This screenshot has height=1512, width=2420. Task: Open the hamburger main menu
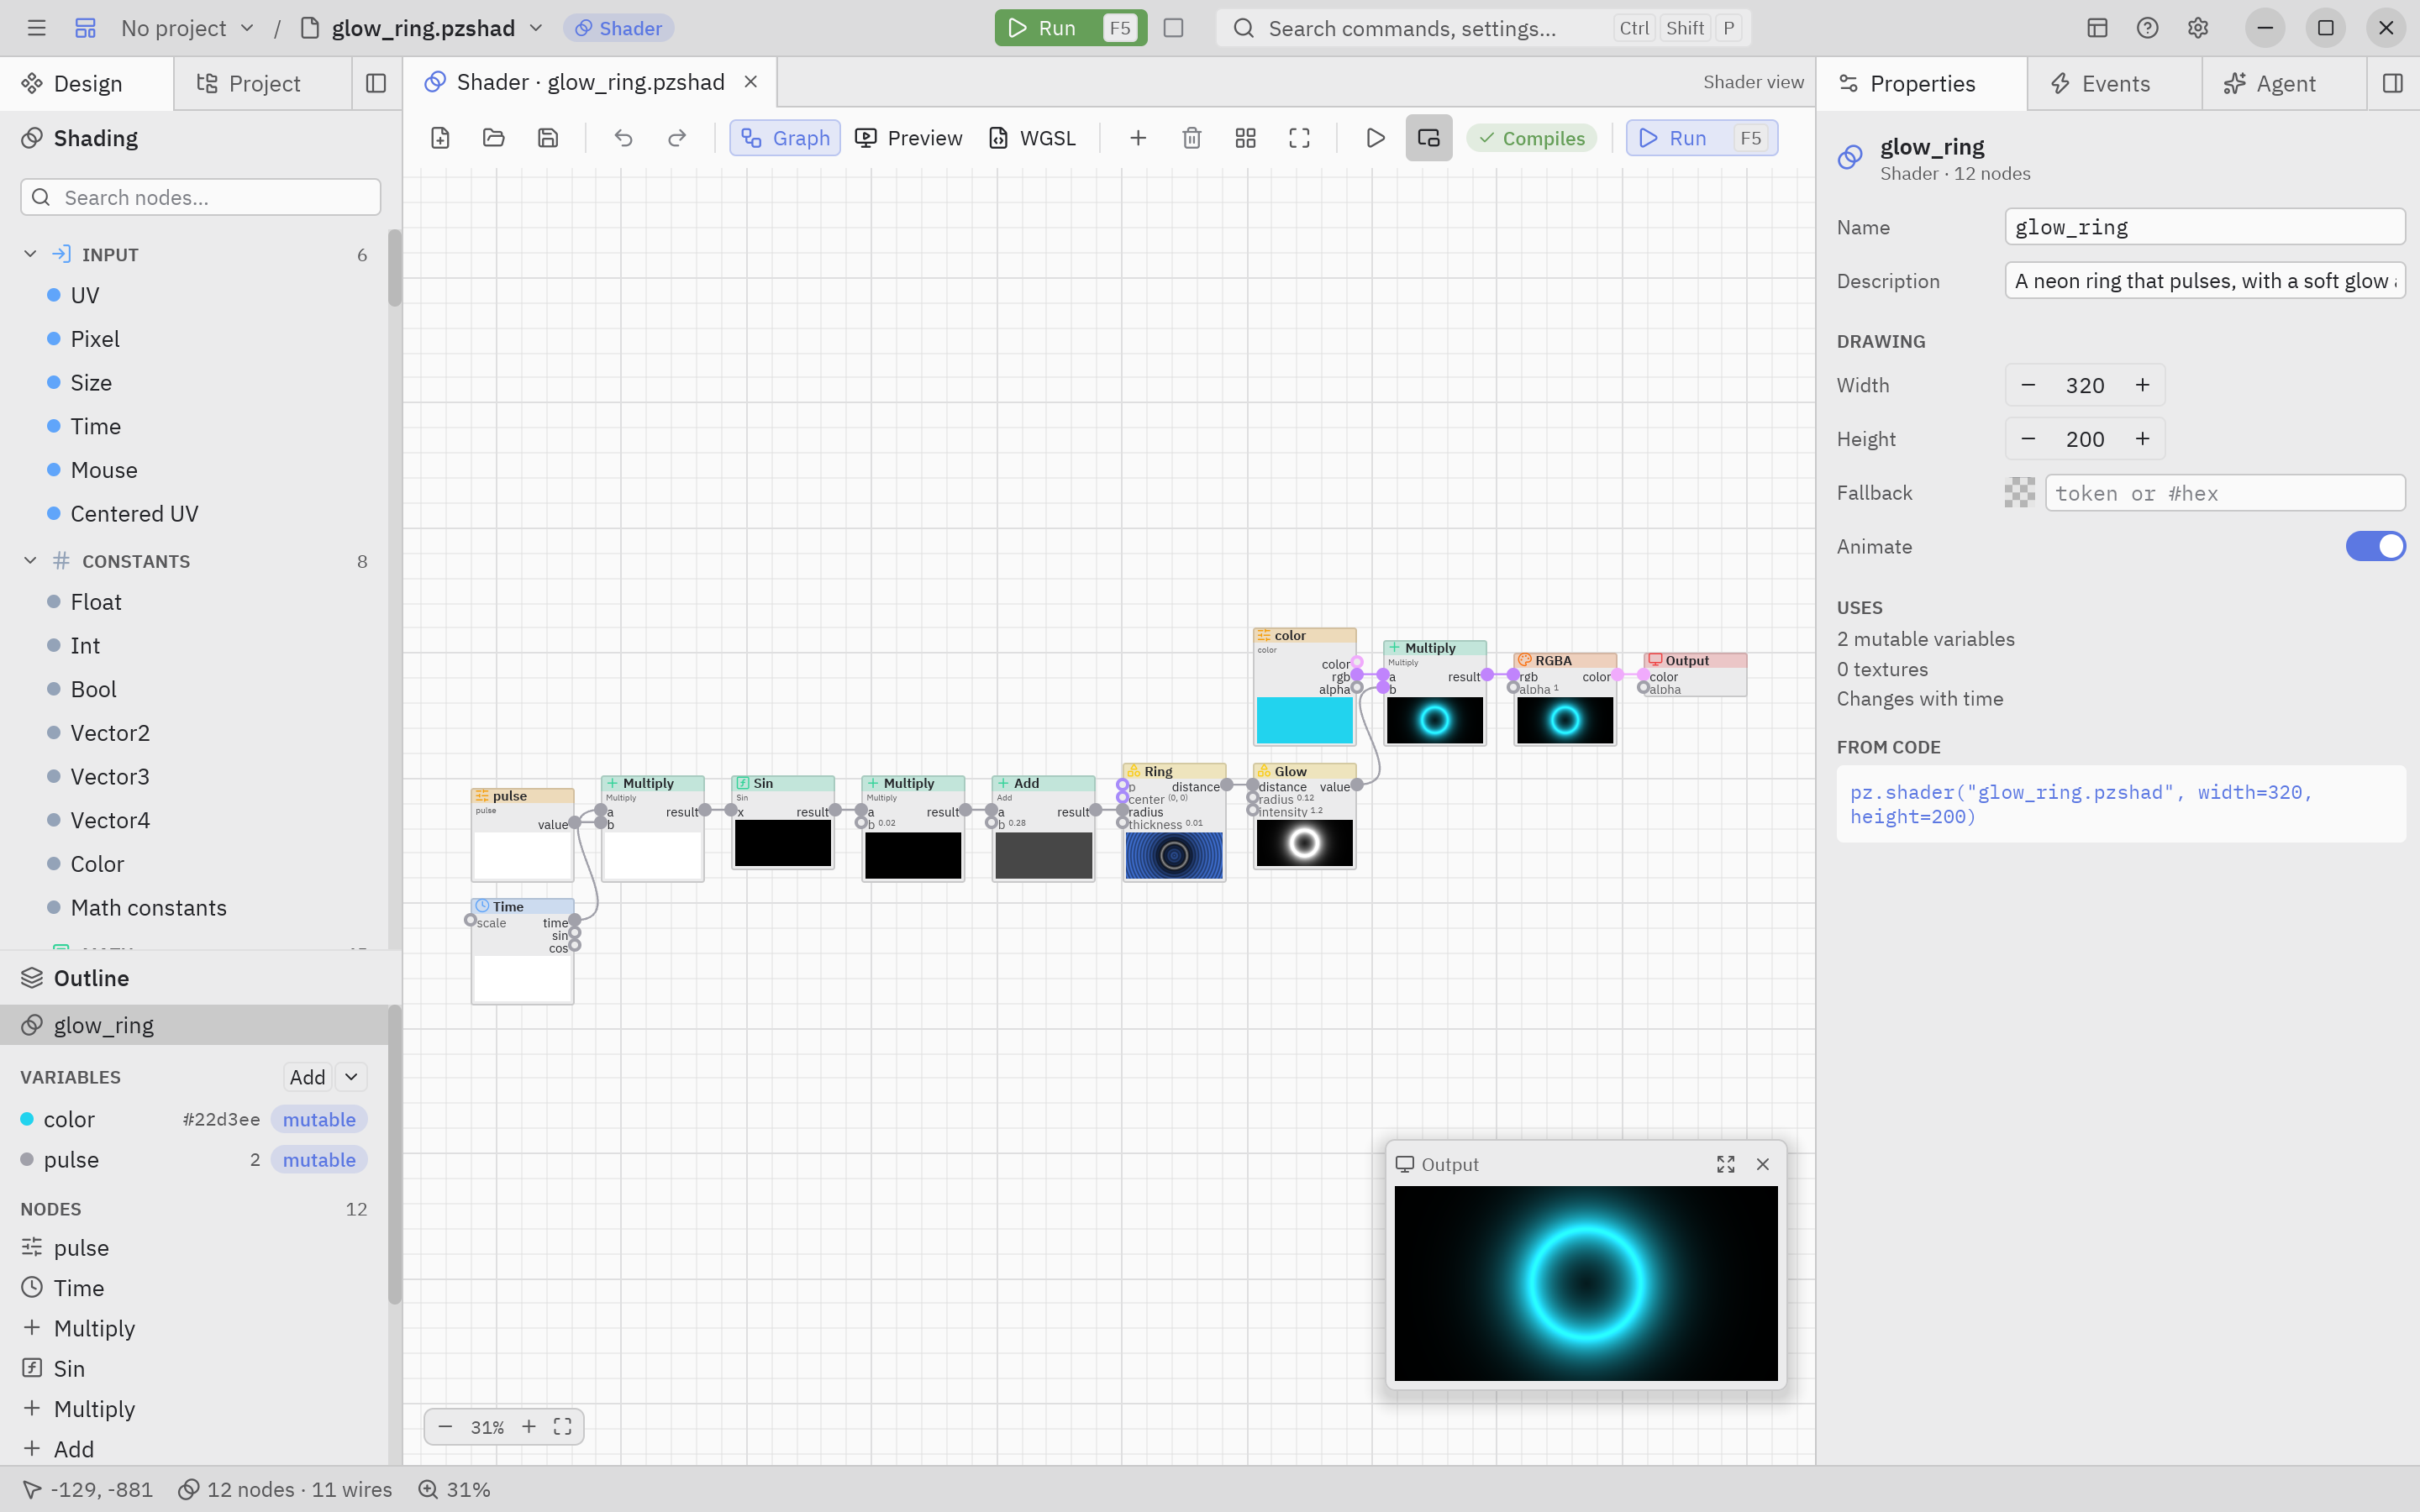[x=37, y=28]
